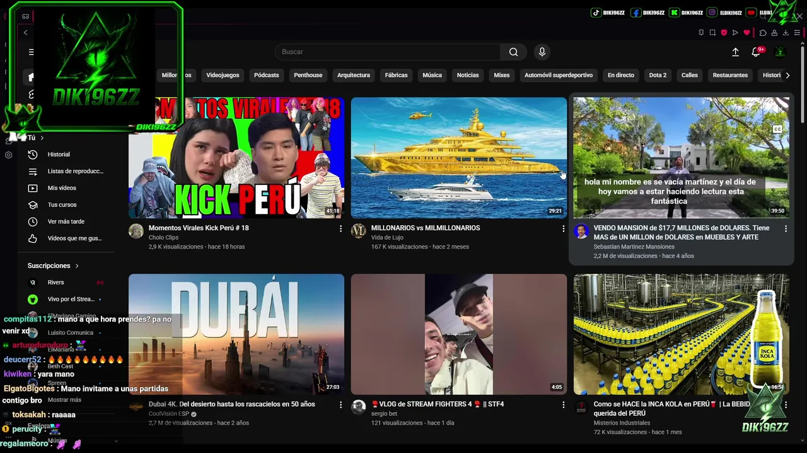The width and height of the screenshot is (807, 453).
Task: Play the Inca Kola factory thumbnail
Action: 682,334
